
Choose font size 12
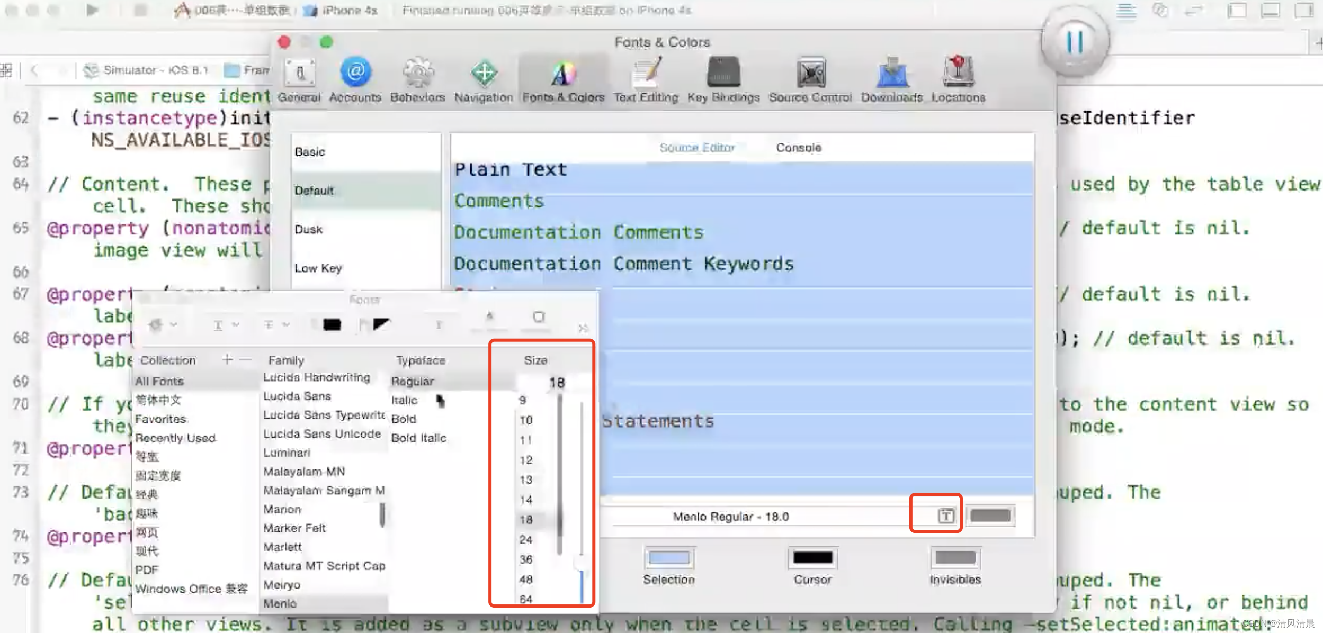[x=526, y=460]
